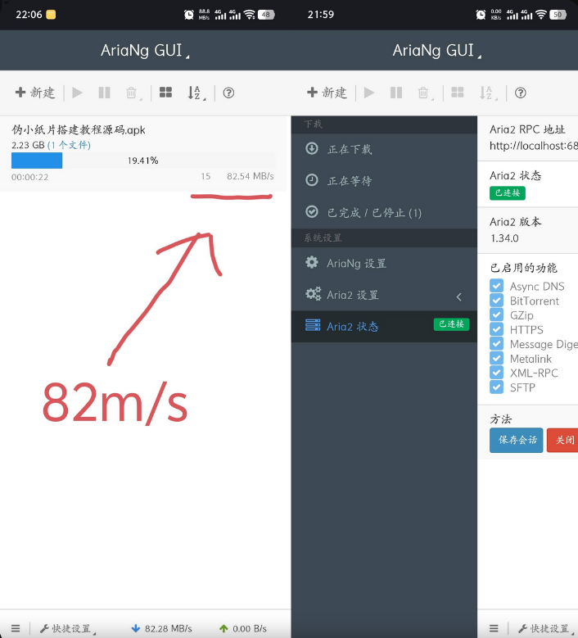Click the hamburger menu icon in right screen footer
This screenshot has width=578, height=638.
(x=494, y=628)
